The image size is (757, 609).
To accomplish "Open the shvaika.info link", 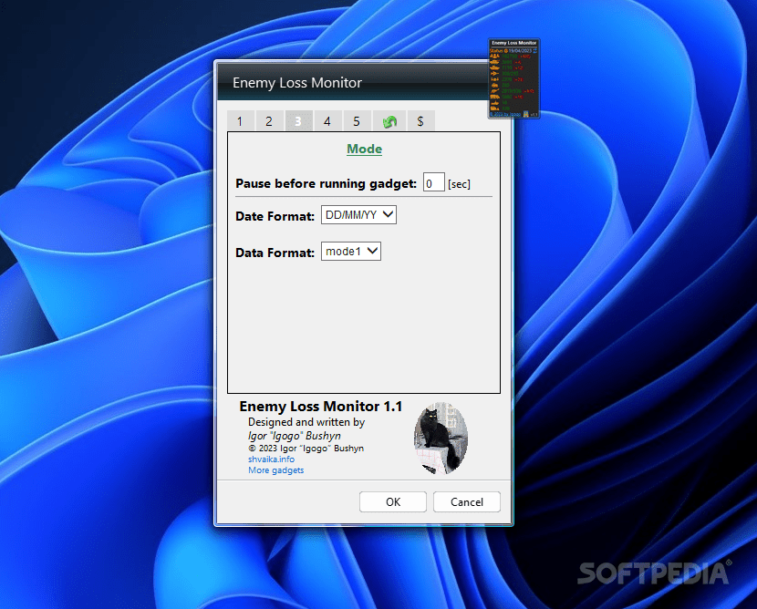I will coord(271,459).
